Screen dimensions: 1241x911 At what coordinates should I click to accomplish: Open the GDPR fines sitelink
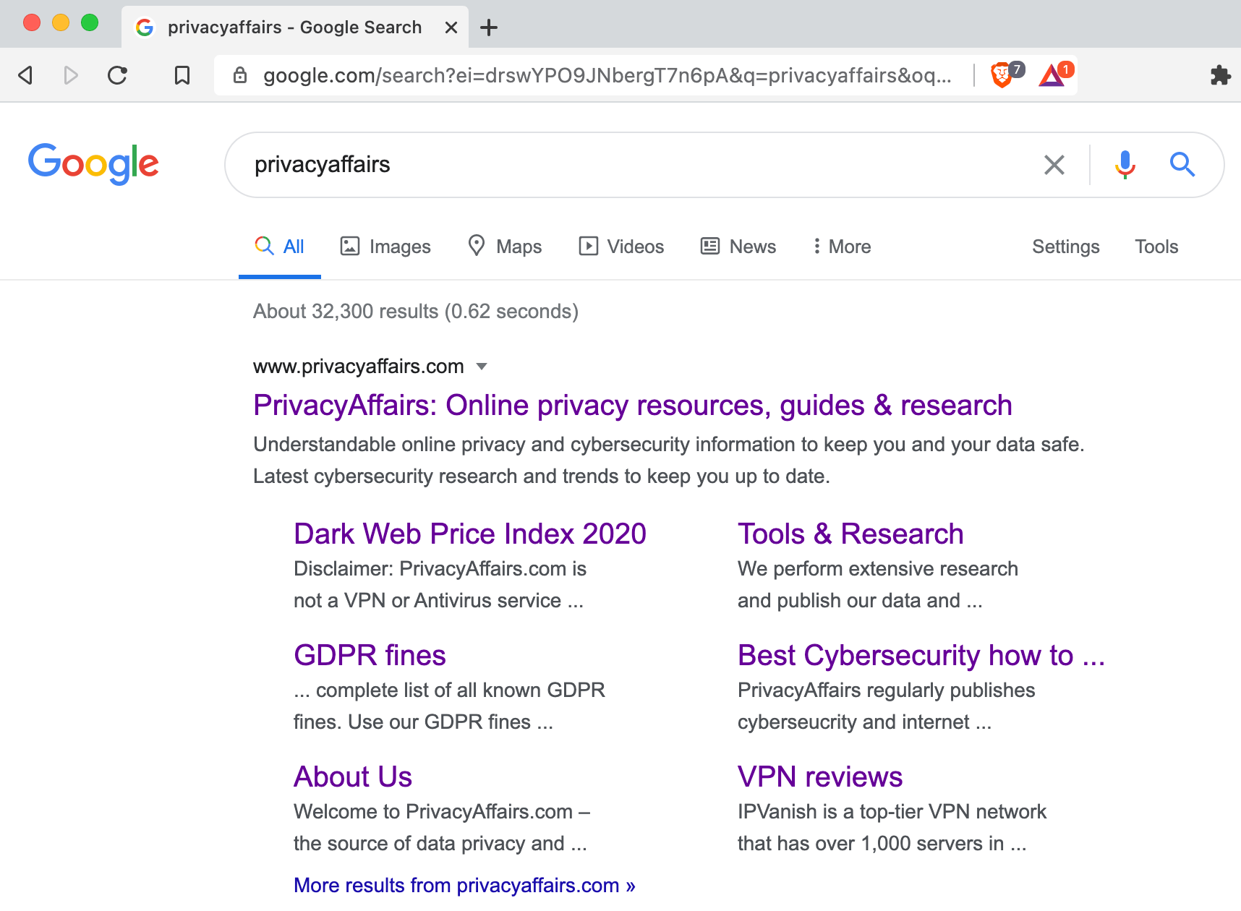point(370,656)
